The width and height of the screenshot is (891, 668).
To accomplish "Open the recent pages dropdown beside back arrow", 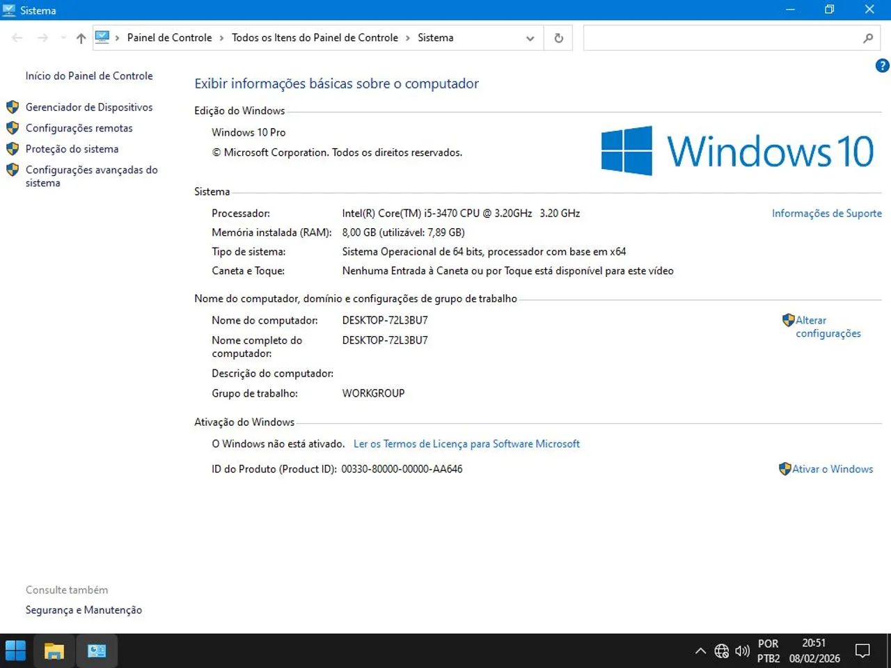I will (x=63, y=38).
